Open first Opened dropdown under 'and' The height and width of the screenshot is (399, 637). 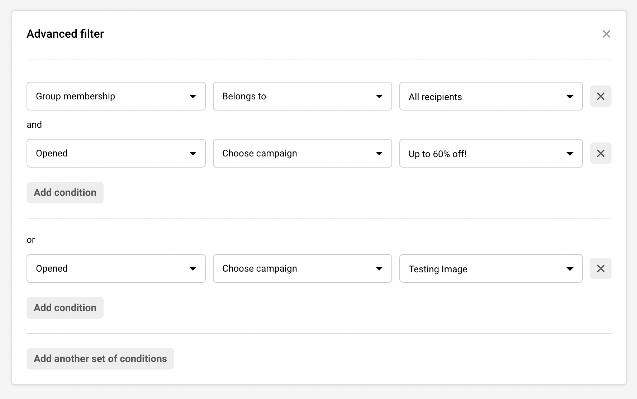pyautogui.click(x=116, y=153)
